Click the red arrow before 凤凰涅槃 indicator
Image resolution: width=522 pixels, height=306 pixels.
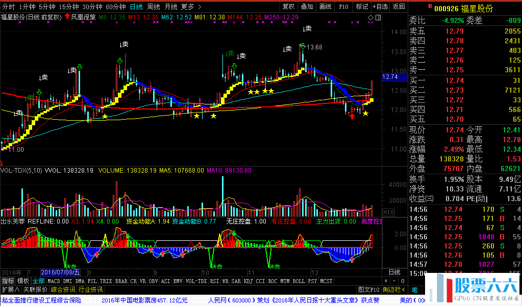coord(67,17)
